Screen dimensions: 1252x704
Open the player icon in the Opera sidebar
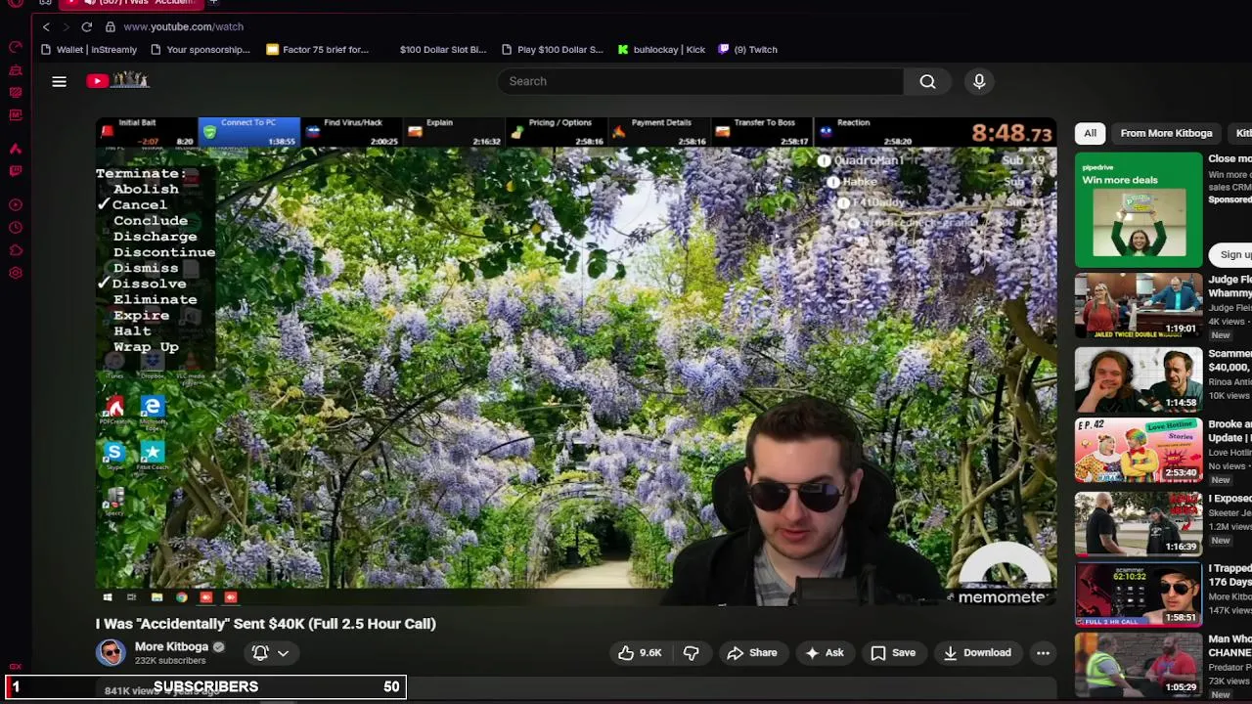[16, 204]
